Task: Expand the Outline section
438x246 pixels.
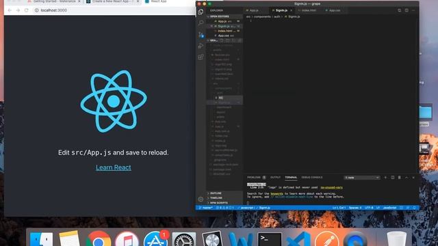Action: pos(224,193)
